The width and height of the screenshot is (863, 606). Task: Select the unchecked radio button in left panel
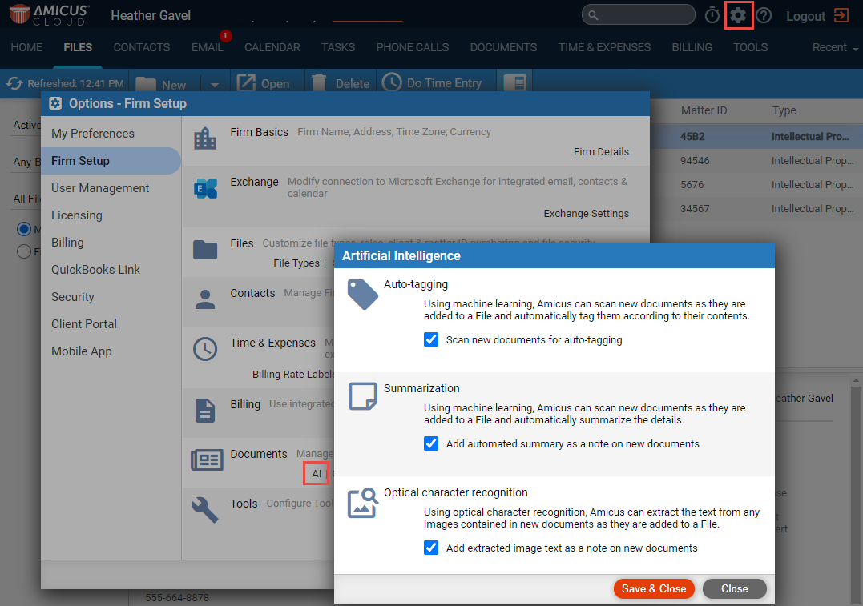[x=24, y=251]
